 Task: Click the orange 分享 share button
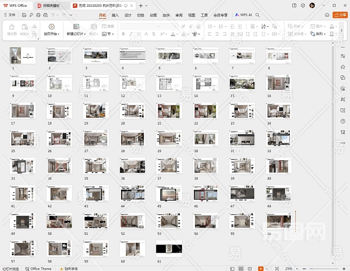tap(340, 15)
